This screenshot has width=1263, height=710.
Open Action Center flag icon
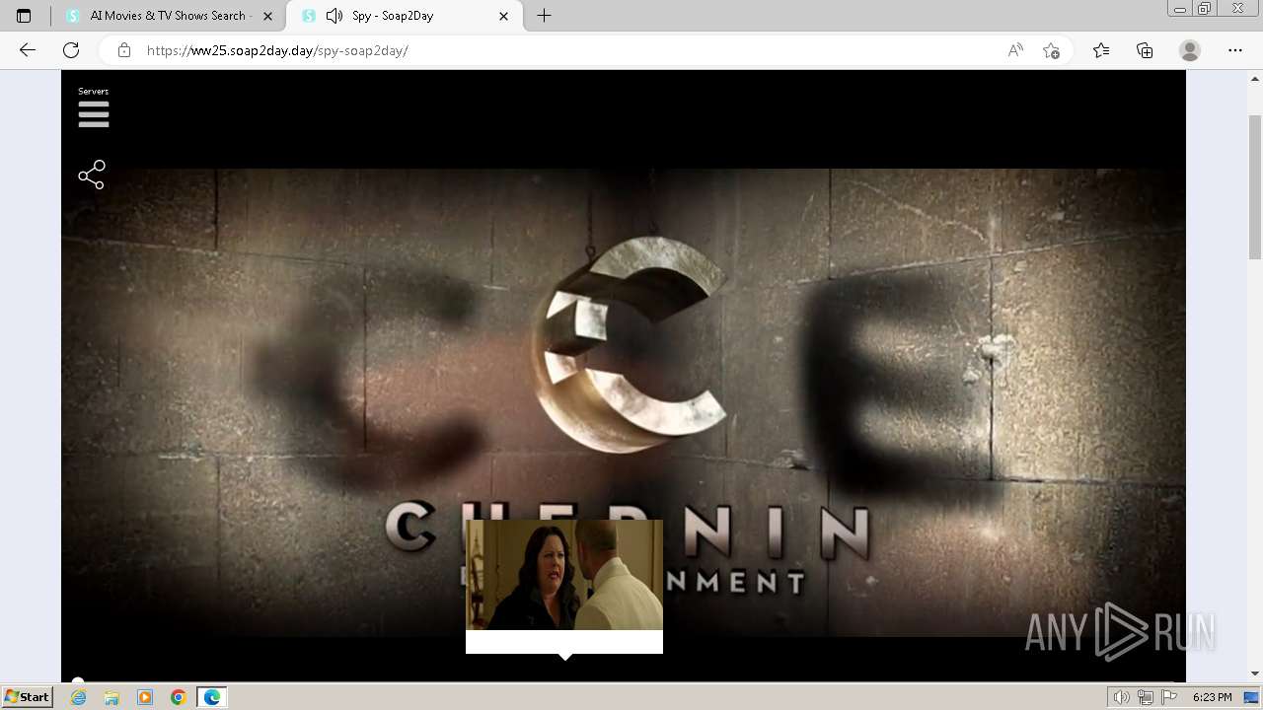tap(1167, 697)
